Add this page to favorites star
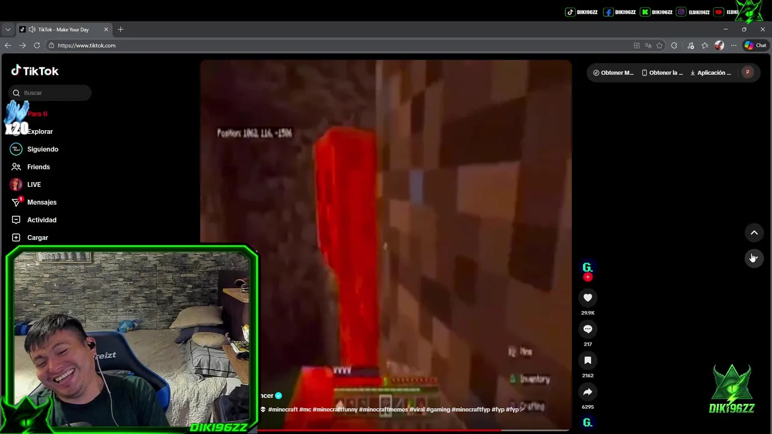Image resolution: width=772 pixels, height=434 pixels. click(659, 45)
